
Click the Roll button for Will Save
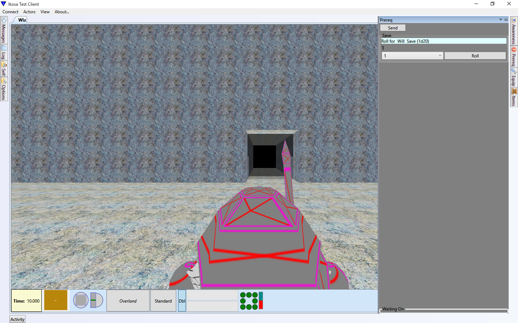pyautogui.click(x=475, y=56)
